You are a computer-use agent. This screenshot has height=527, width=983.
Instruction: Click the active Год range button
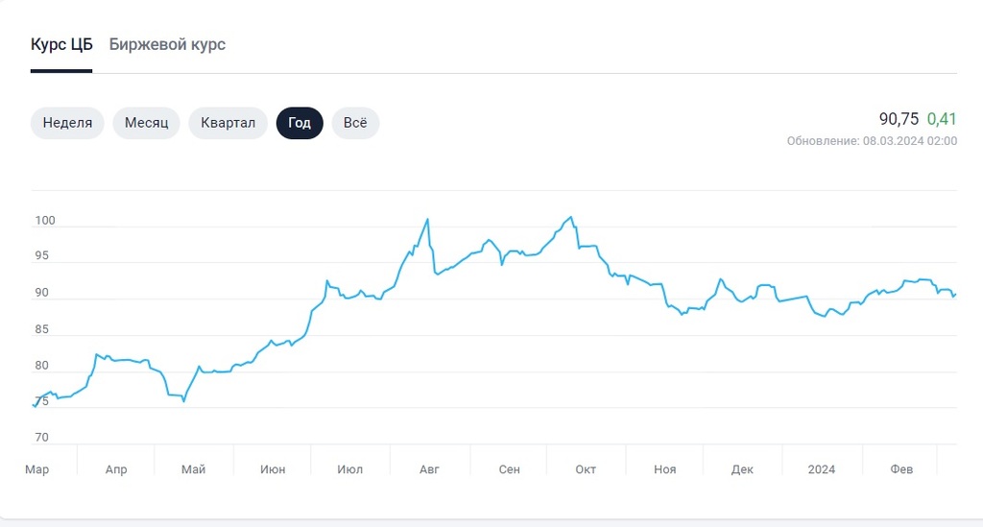(300, 123)
